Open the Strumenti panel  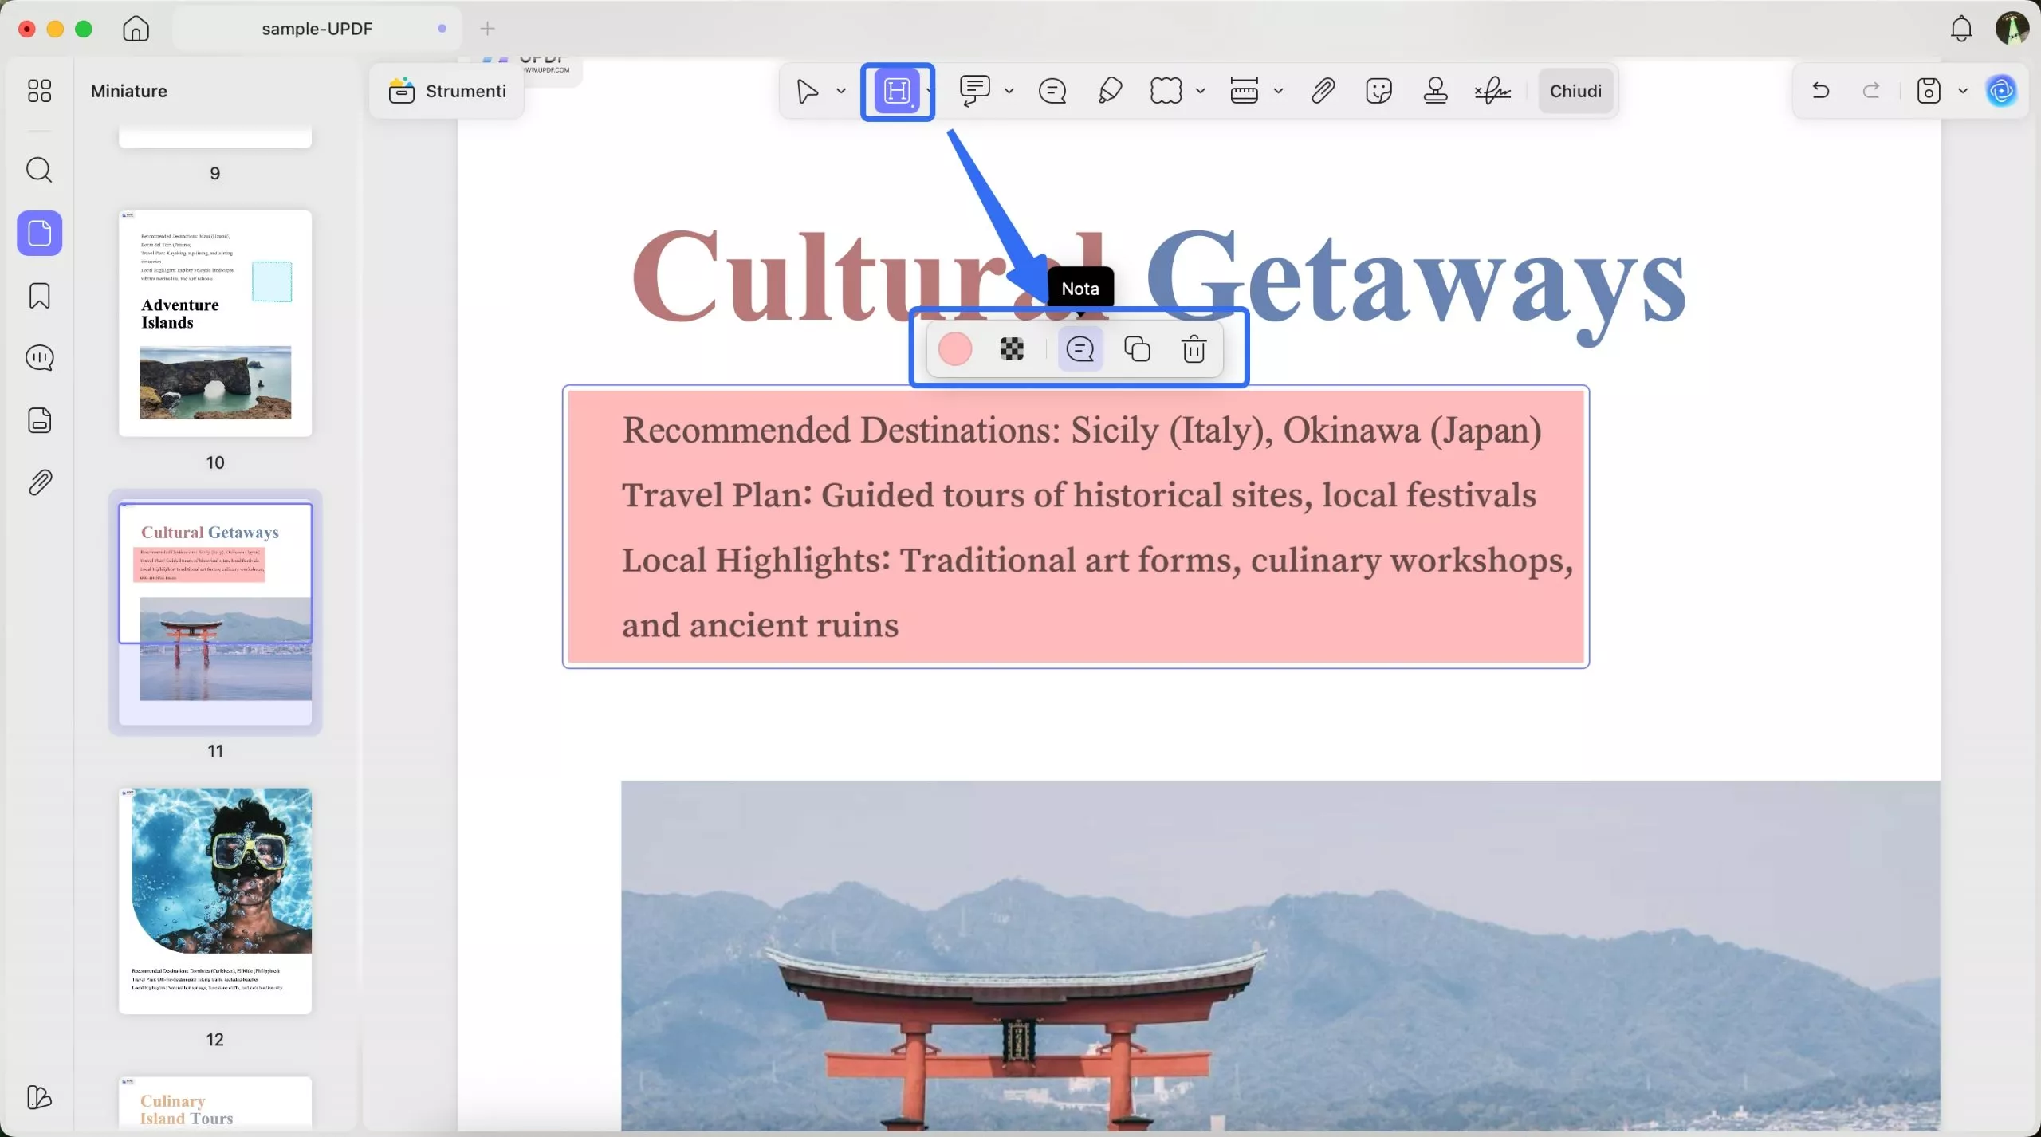447,91
